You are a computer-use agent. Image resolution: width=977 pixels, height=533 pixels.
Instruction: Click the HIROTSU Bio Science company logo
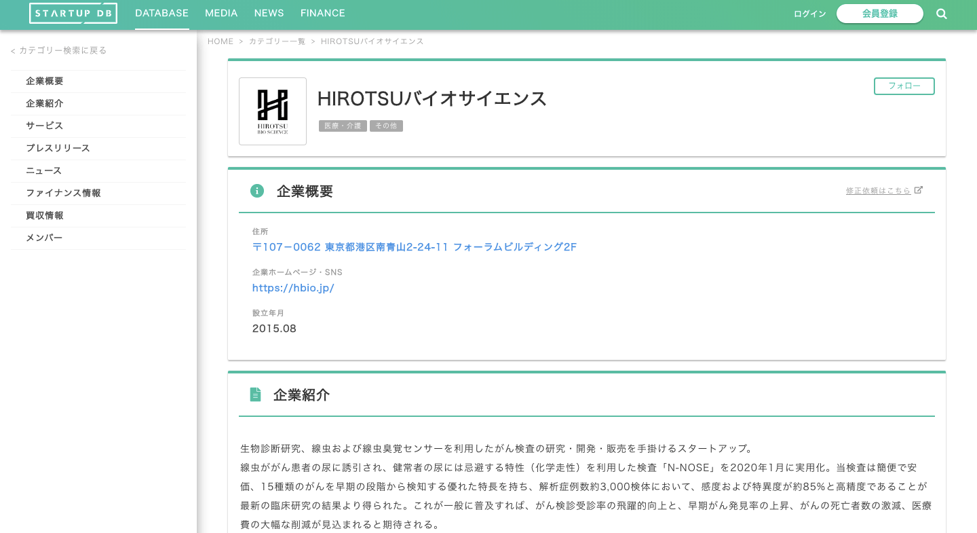[273, 111]
